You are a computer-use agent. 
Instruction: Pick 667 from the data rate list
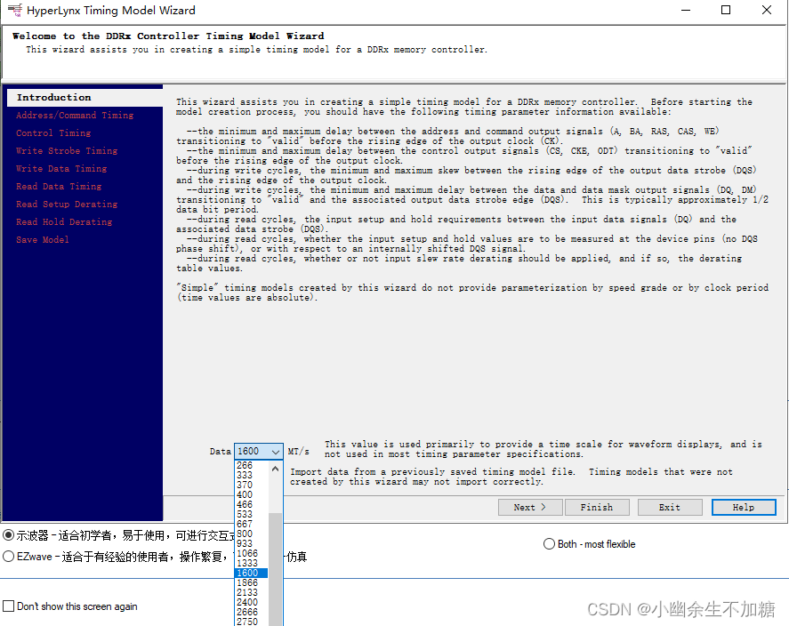coord(251,524)
